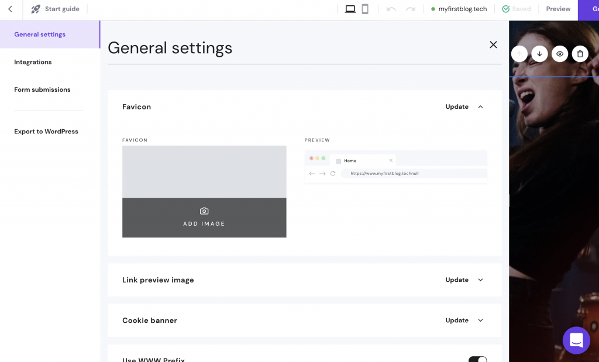Toggle the Use WWW Prefix switch

477,359
